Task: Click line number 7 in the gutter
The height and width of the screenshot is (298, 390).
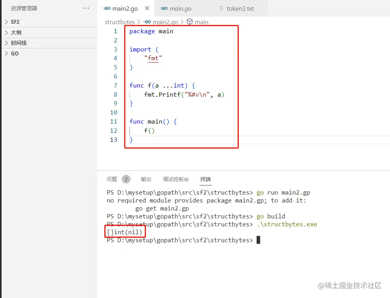Action: [115, 86]
